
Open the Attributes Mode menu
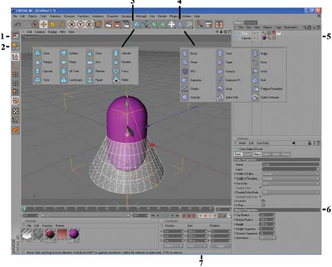pyautogui.click(x=242, y=143)
